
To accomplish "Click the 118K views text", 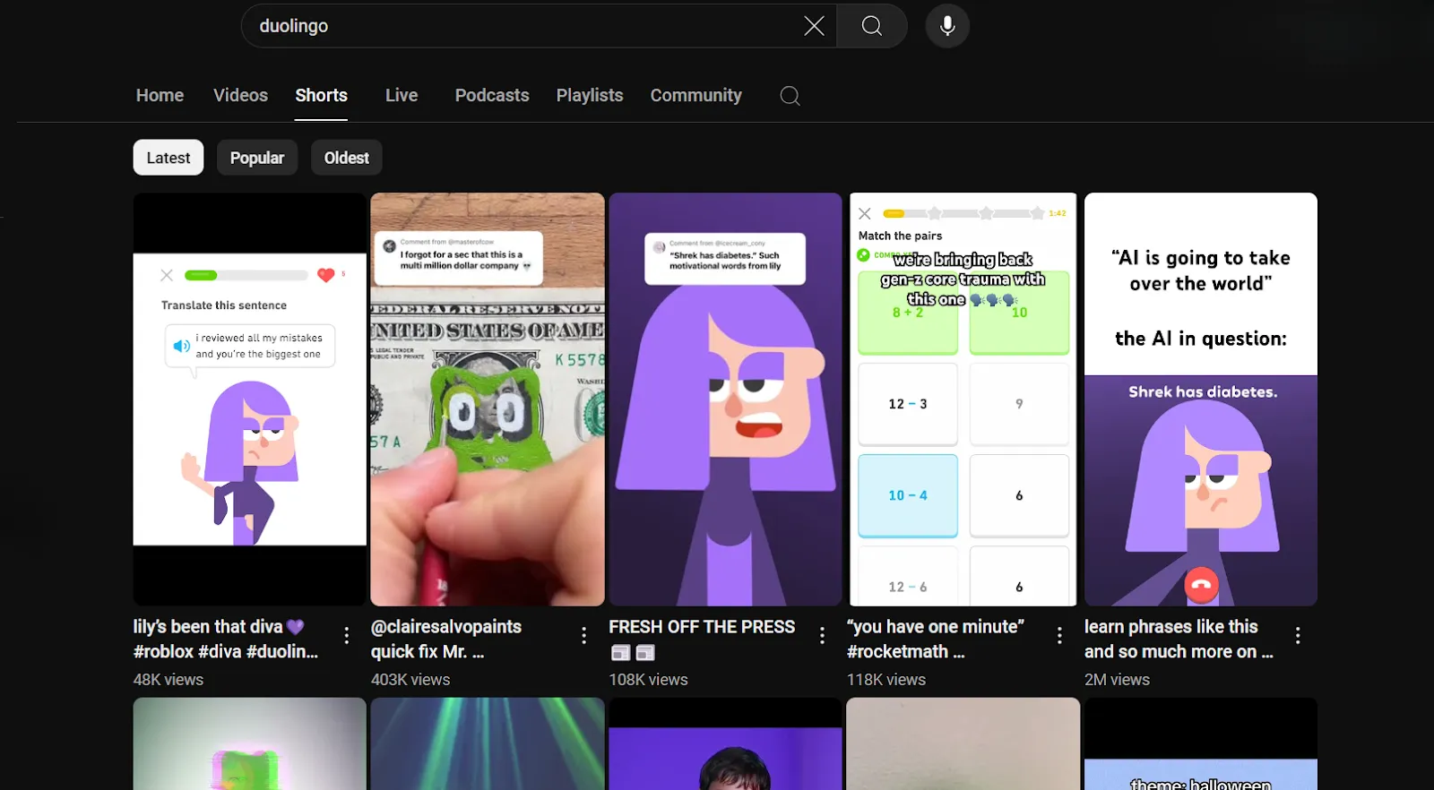I will click(886, 680).
